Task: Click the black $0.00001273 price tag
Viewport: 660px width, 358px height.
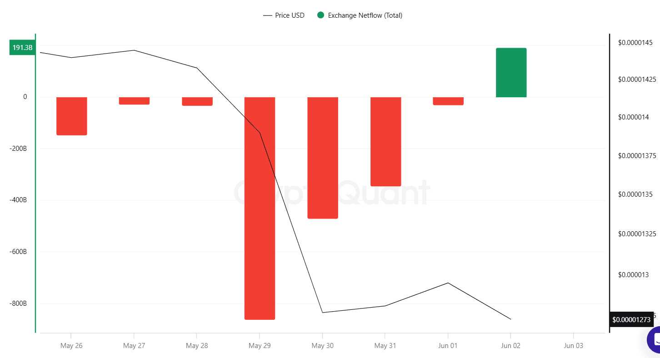Action: pos(631,320)
